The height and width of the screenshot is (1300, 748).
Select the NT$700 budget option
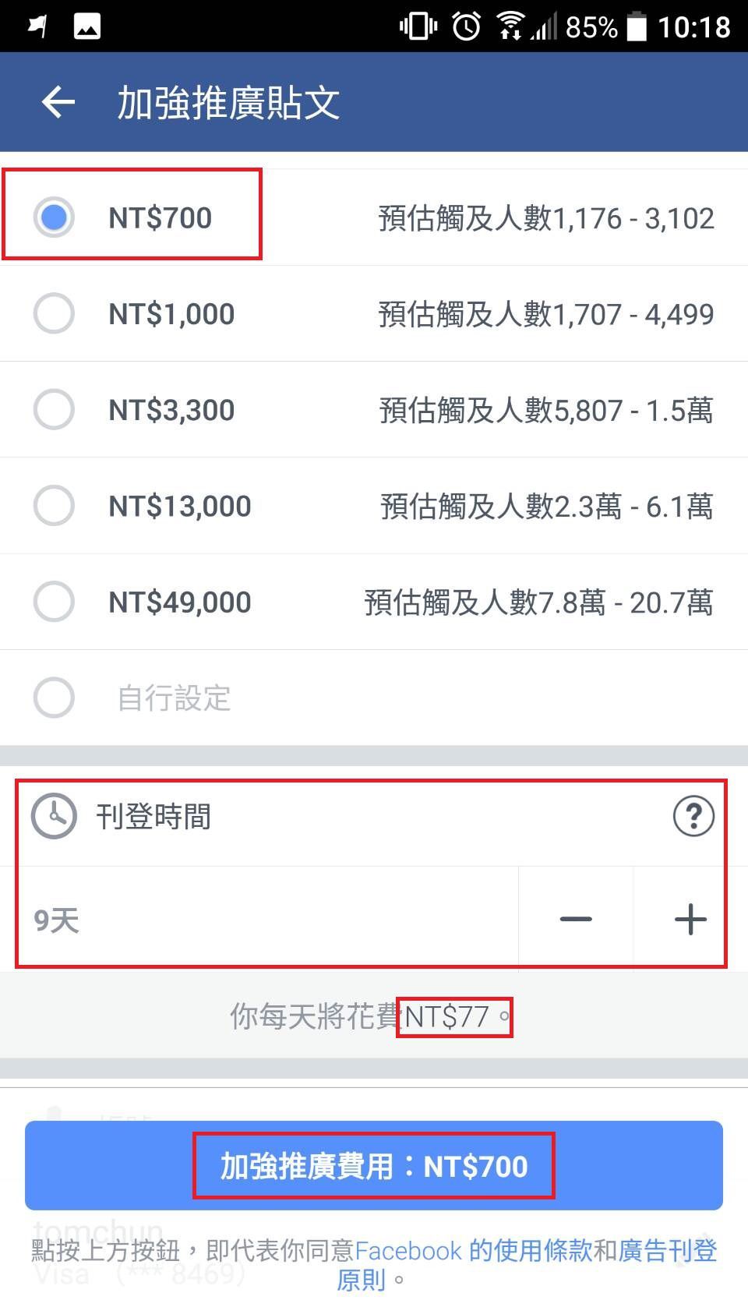54,217
